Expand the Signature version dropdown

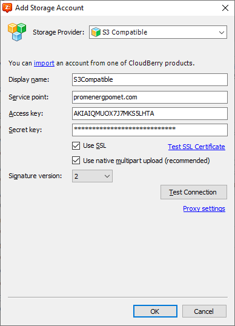point(92,176)
